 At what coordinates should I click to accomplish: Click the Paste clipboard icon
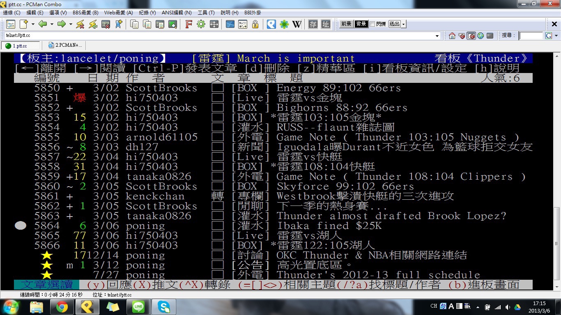click(x=147, y=24)
